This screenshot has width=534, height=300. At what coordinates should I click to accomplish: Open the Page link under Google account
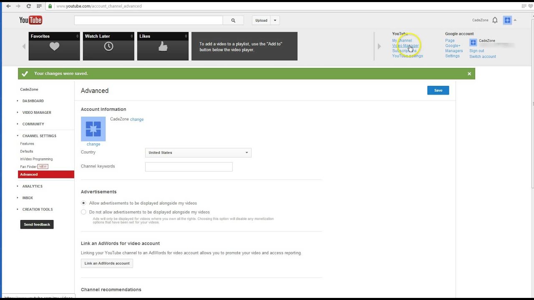coord(450,41)
